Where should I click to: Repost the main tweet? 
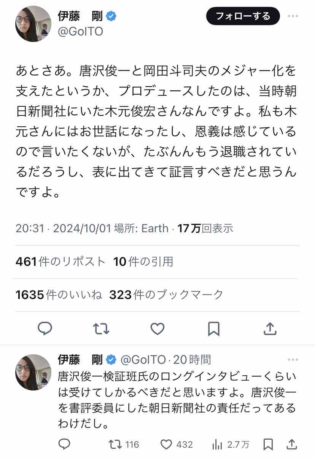(101, 328)
